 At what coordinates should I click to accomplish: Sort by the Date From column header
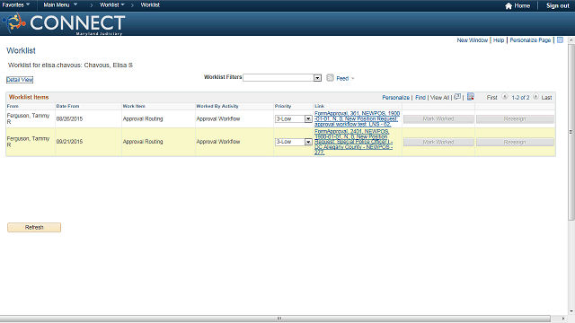[x=67, y=106]
